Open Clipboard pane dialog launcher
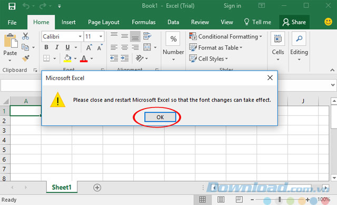Screen dimensions: 337x205 [35, 70]
